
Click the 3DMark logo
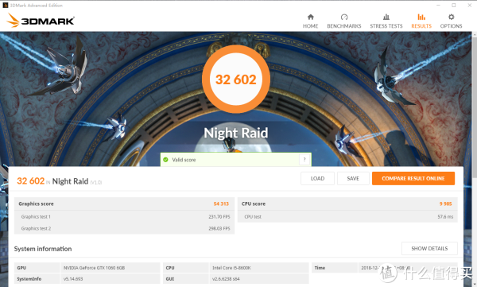click(x=41, y=21)
